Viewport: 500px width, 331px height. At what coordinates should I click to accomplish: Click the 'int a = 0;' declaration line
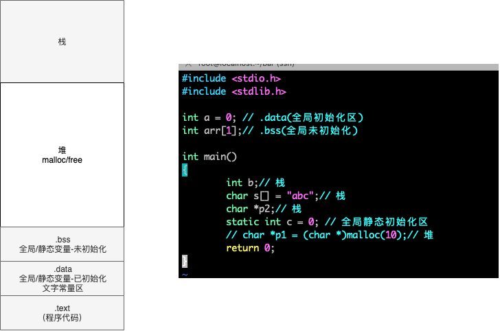(273, 117)
